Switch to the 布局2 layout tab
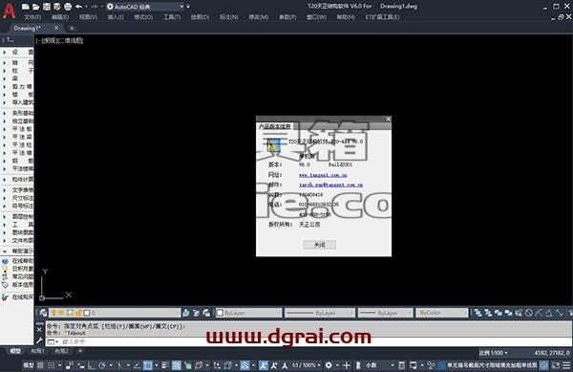The image size is (573, 372). click(x=62, y=352)
